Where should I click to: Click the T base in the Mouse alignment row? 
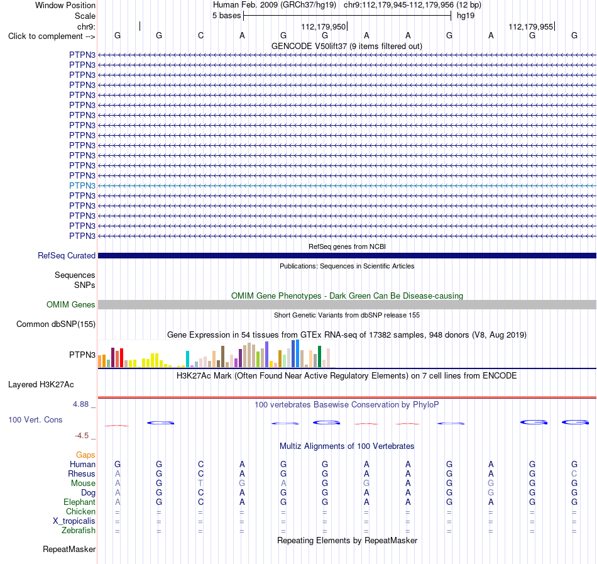(x=200, y=483)
